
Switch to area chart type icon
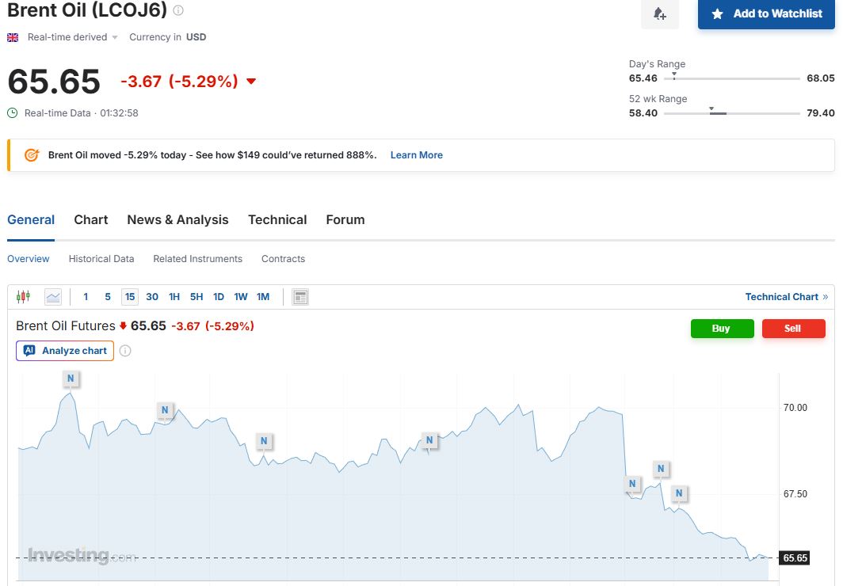[x=53, y=297]
